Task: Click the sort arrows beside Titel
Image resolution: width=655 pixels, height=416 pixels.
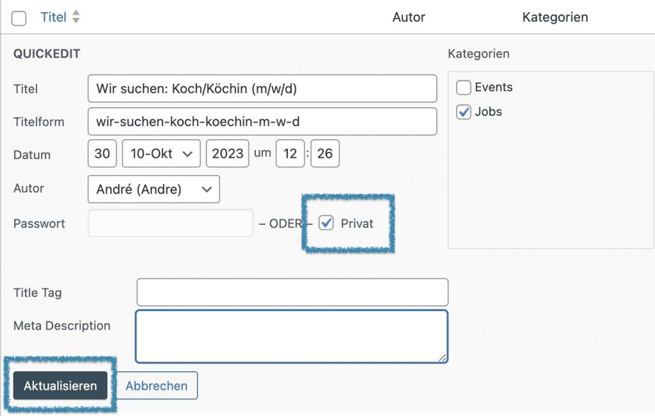Action: (x=76, y=18)
